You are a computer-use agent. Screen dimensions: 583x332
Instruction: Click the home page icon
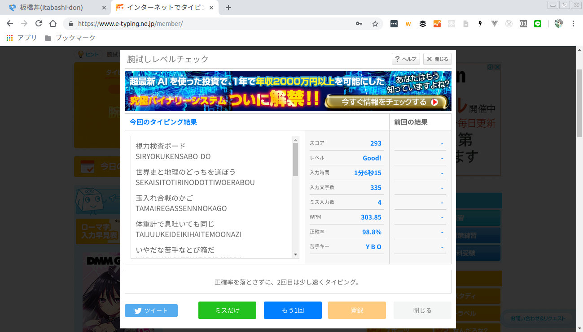click(x=53, y=24)
